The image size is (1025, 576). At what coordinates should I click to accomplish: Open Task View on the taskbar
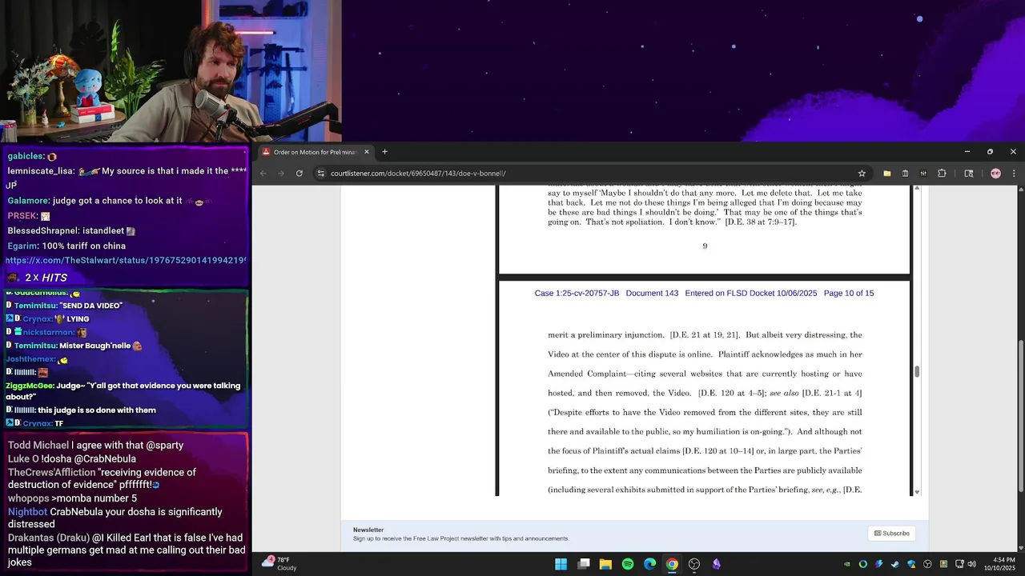pyautogui.click(x=584, y=564)
